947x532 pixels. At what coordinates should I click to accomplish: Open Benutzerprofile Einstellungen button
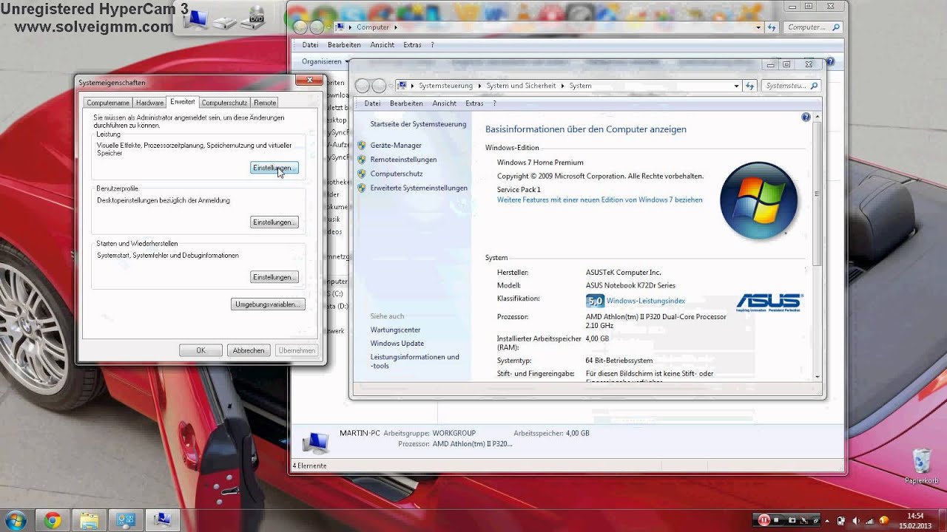[274, 222]
